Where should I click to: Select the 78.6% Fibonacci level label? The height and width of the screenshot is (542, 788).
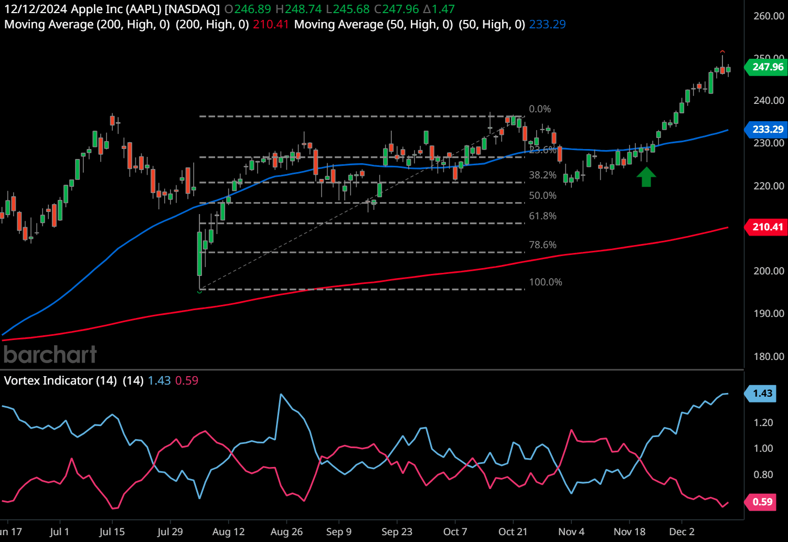tap(542, 245)
